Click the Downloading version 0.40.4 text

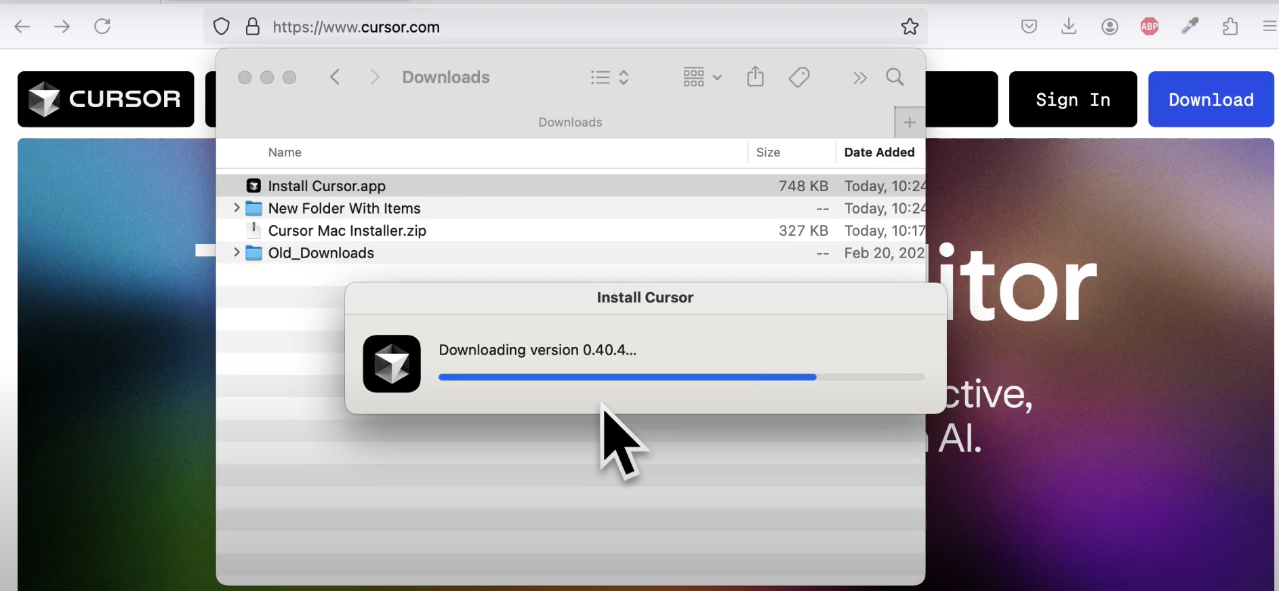(537, 350)
